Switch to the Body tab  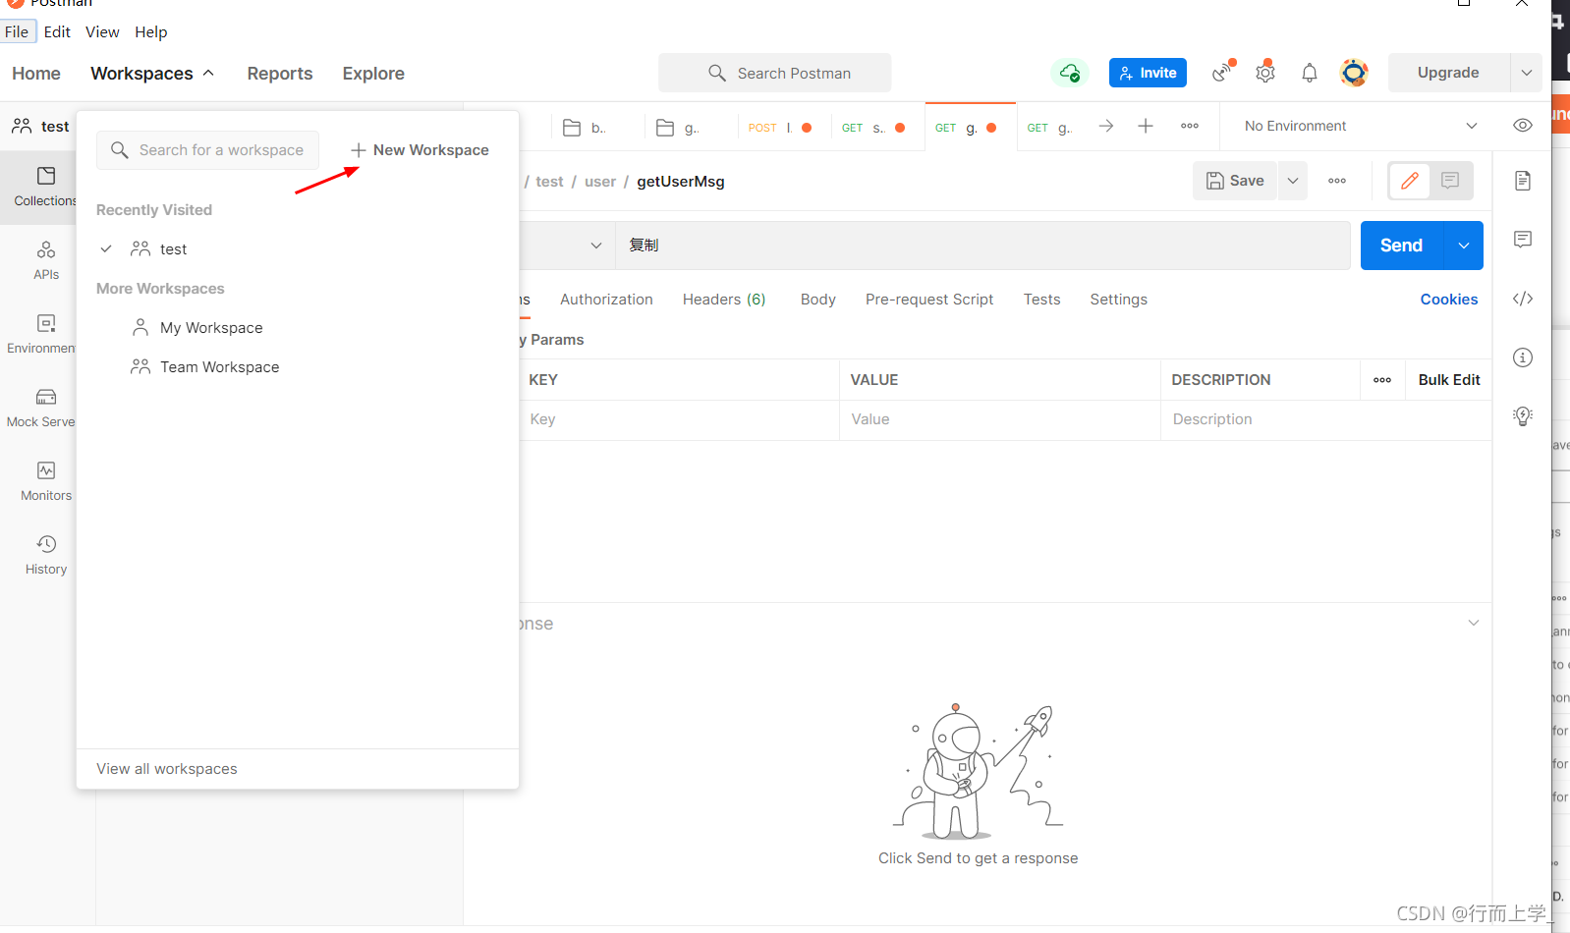click(x=818, y=300)
